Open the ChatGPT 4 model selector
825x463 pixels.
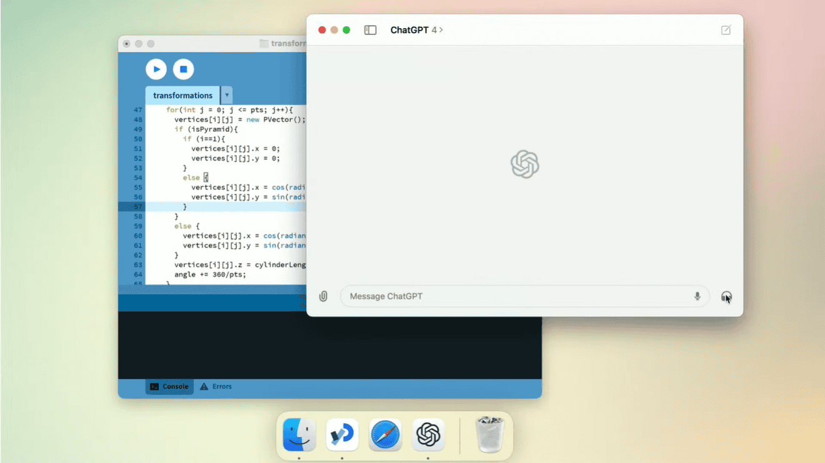click(x=417, y=29)
